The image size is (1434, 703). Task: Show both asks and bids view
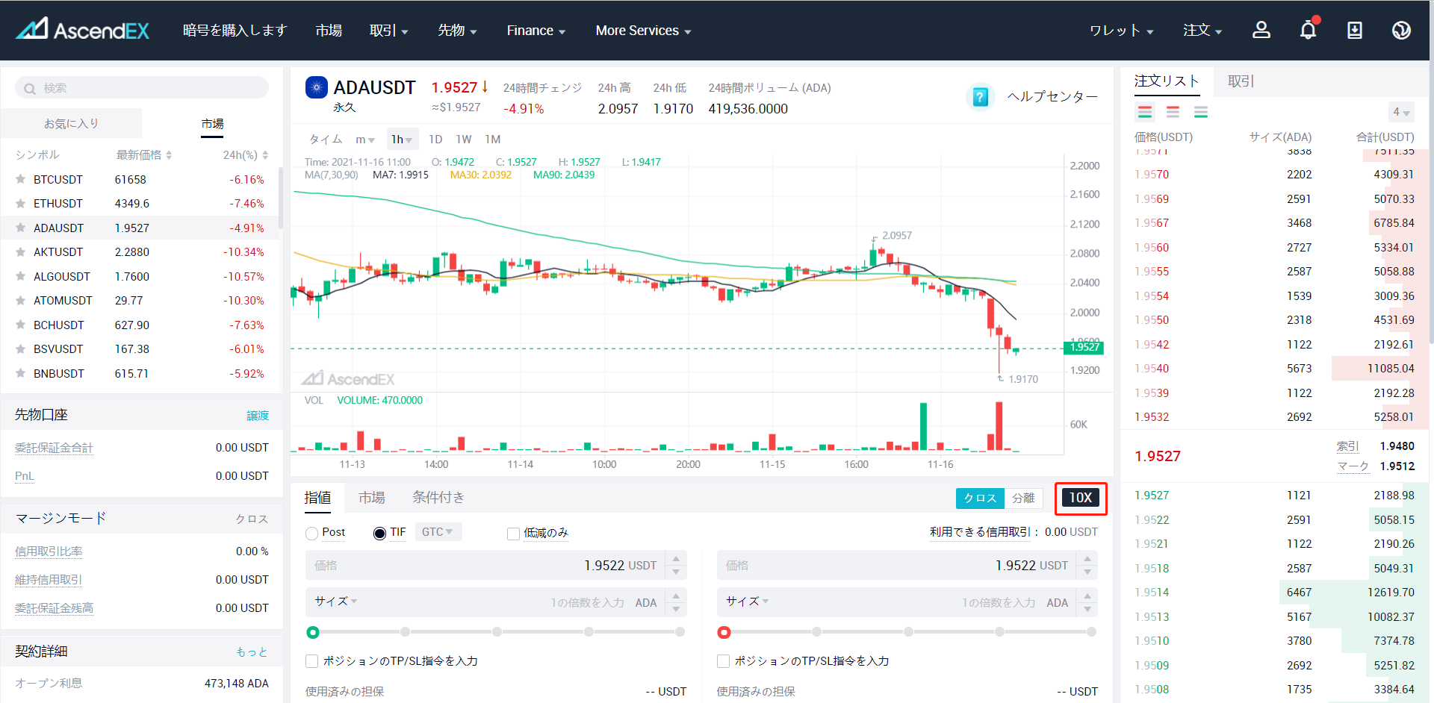point(1145,112)
